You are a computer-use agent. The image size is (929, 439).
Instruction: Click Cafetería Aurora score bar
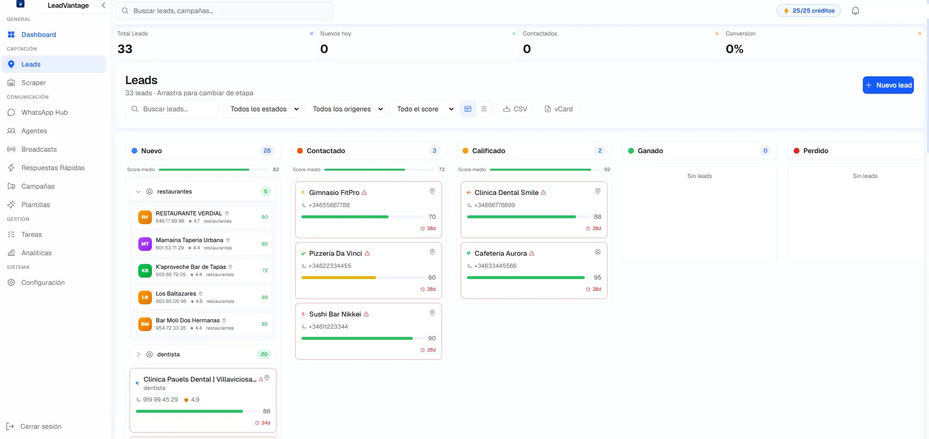pos(529,278)
